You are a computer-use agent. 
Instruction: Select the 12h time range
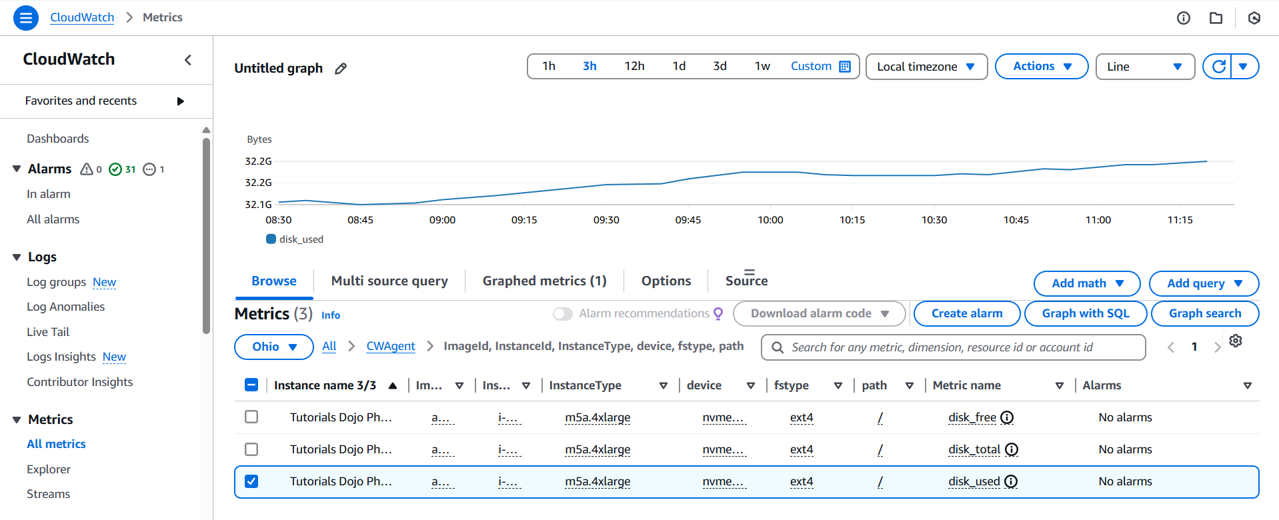pos(634,66)
